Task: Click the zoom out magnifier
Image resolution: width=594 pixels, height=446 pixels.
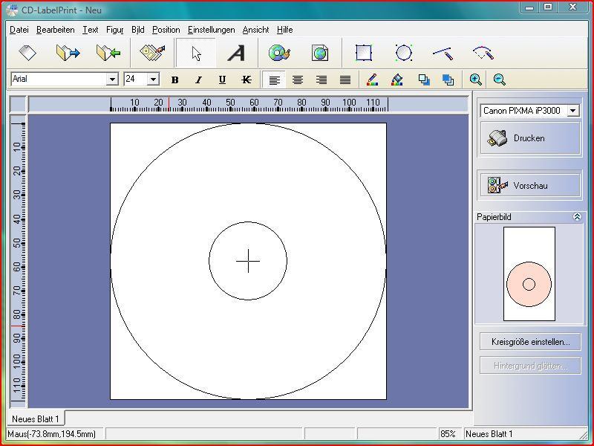Action: (x=500, y=80)
